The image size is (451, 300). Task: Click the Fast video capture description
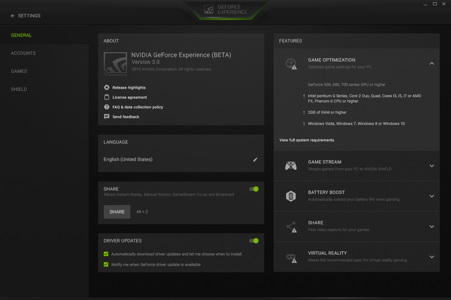click(339, 230)
